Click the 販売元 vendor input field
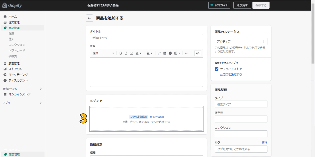Image resolution: width=315 pixels, height=157 pixels. [241, 119]
